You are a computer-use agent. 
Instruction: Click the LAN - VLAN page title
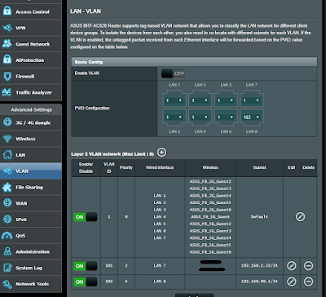[86, 11]
